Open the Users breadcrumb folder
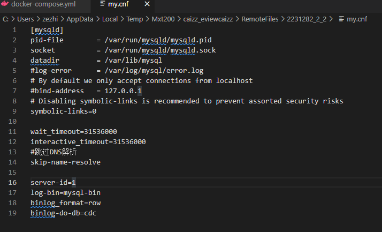Viewport: 382px width, 232px height. (25, 19)
